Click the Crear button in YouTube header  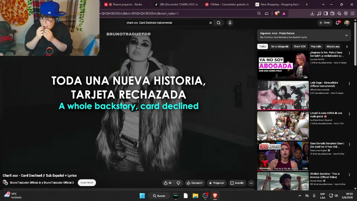tap(325, 23)
